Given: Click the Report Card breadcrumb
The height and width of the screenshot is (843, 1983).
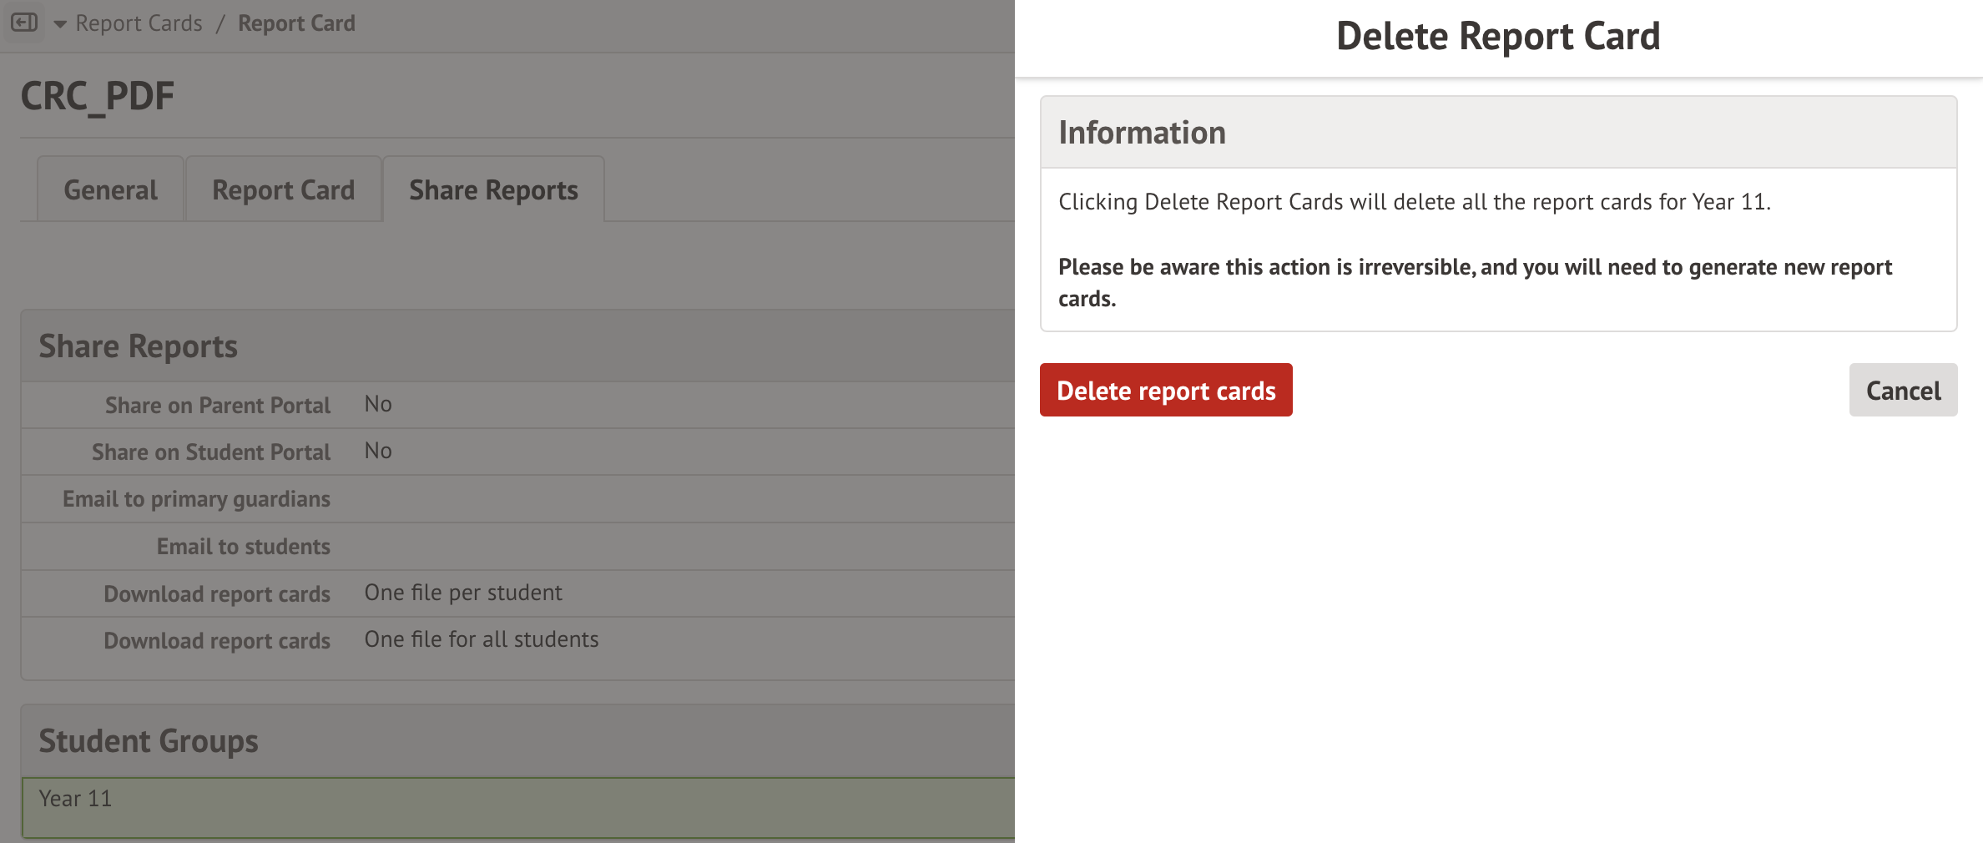Looking at the screenshot, I should pyautogui.click(x=296, y=23).
